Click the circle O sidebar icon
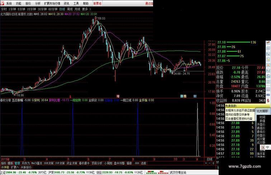 (x=268, y=82)
